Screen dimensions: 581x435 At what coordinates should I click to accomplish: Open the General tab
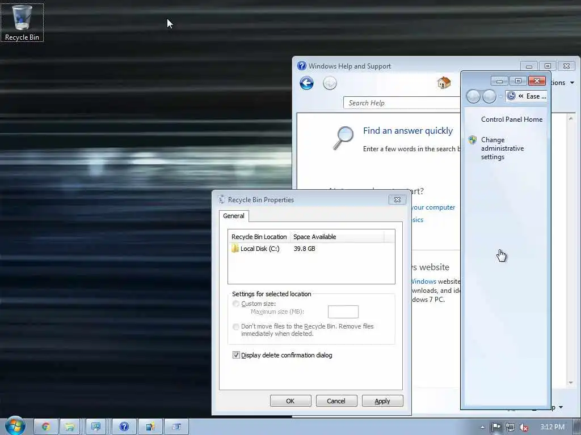tap(233, 216)
